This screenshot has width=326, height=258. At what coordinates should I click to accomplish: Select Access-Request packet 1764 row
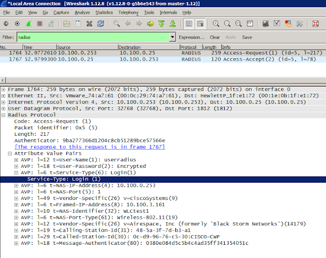[163, 53]
